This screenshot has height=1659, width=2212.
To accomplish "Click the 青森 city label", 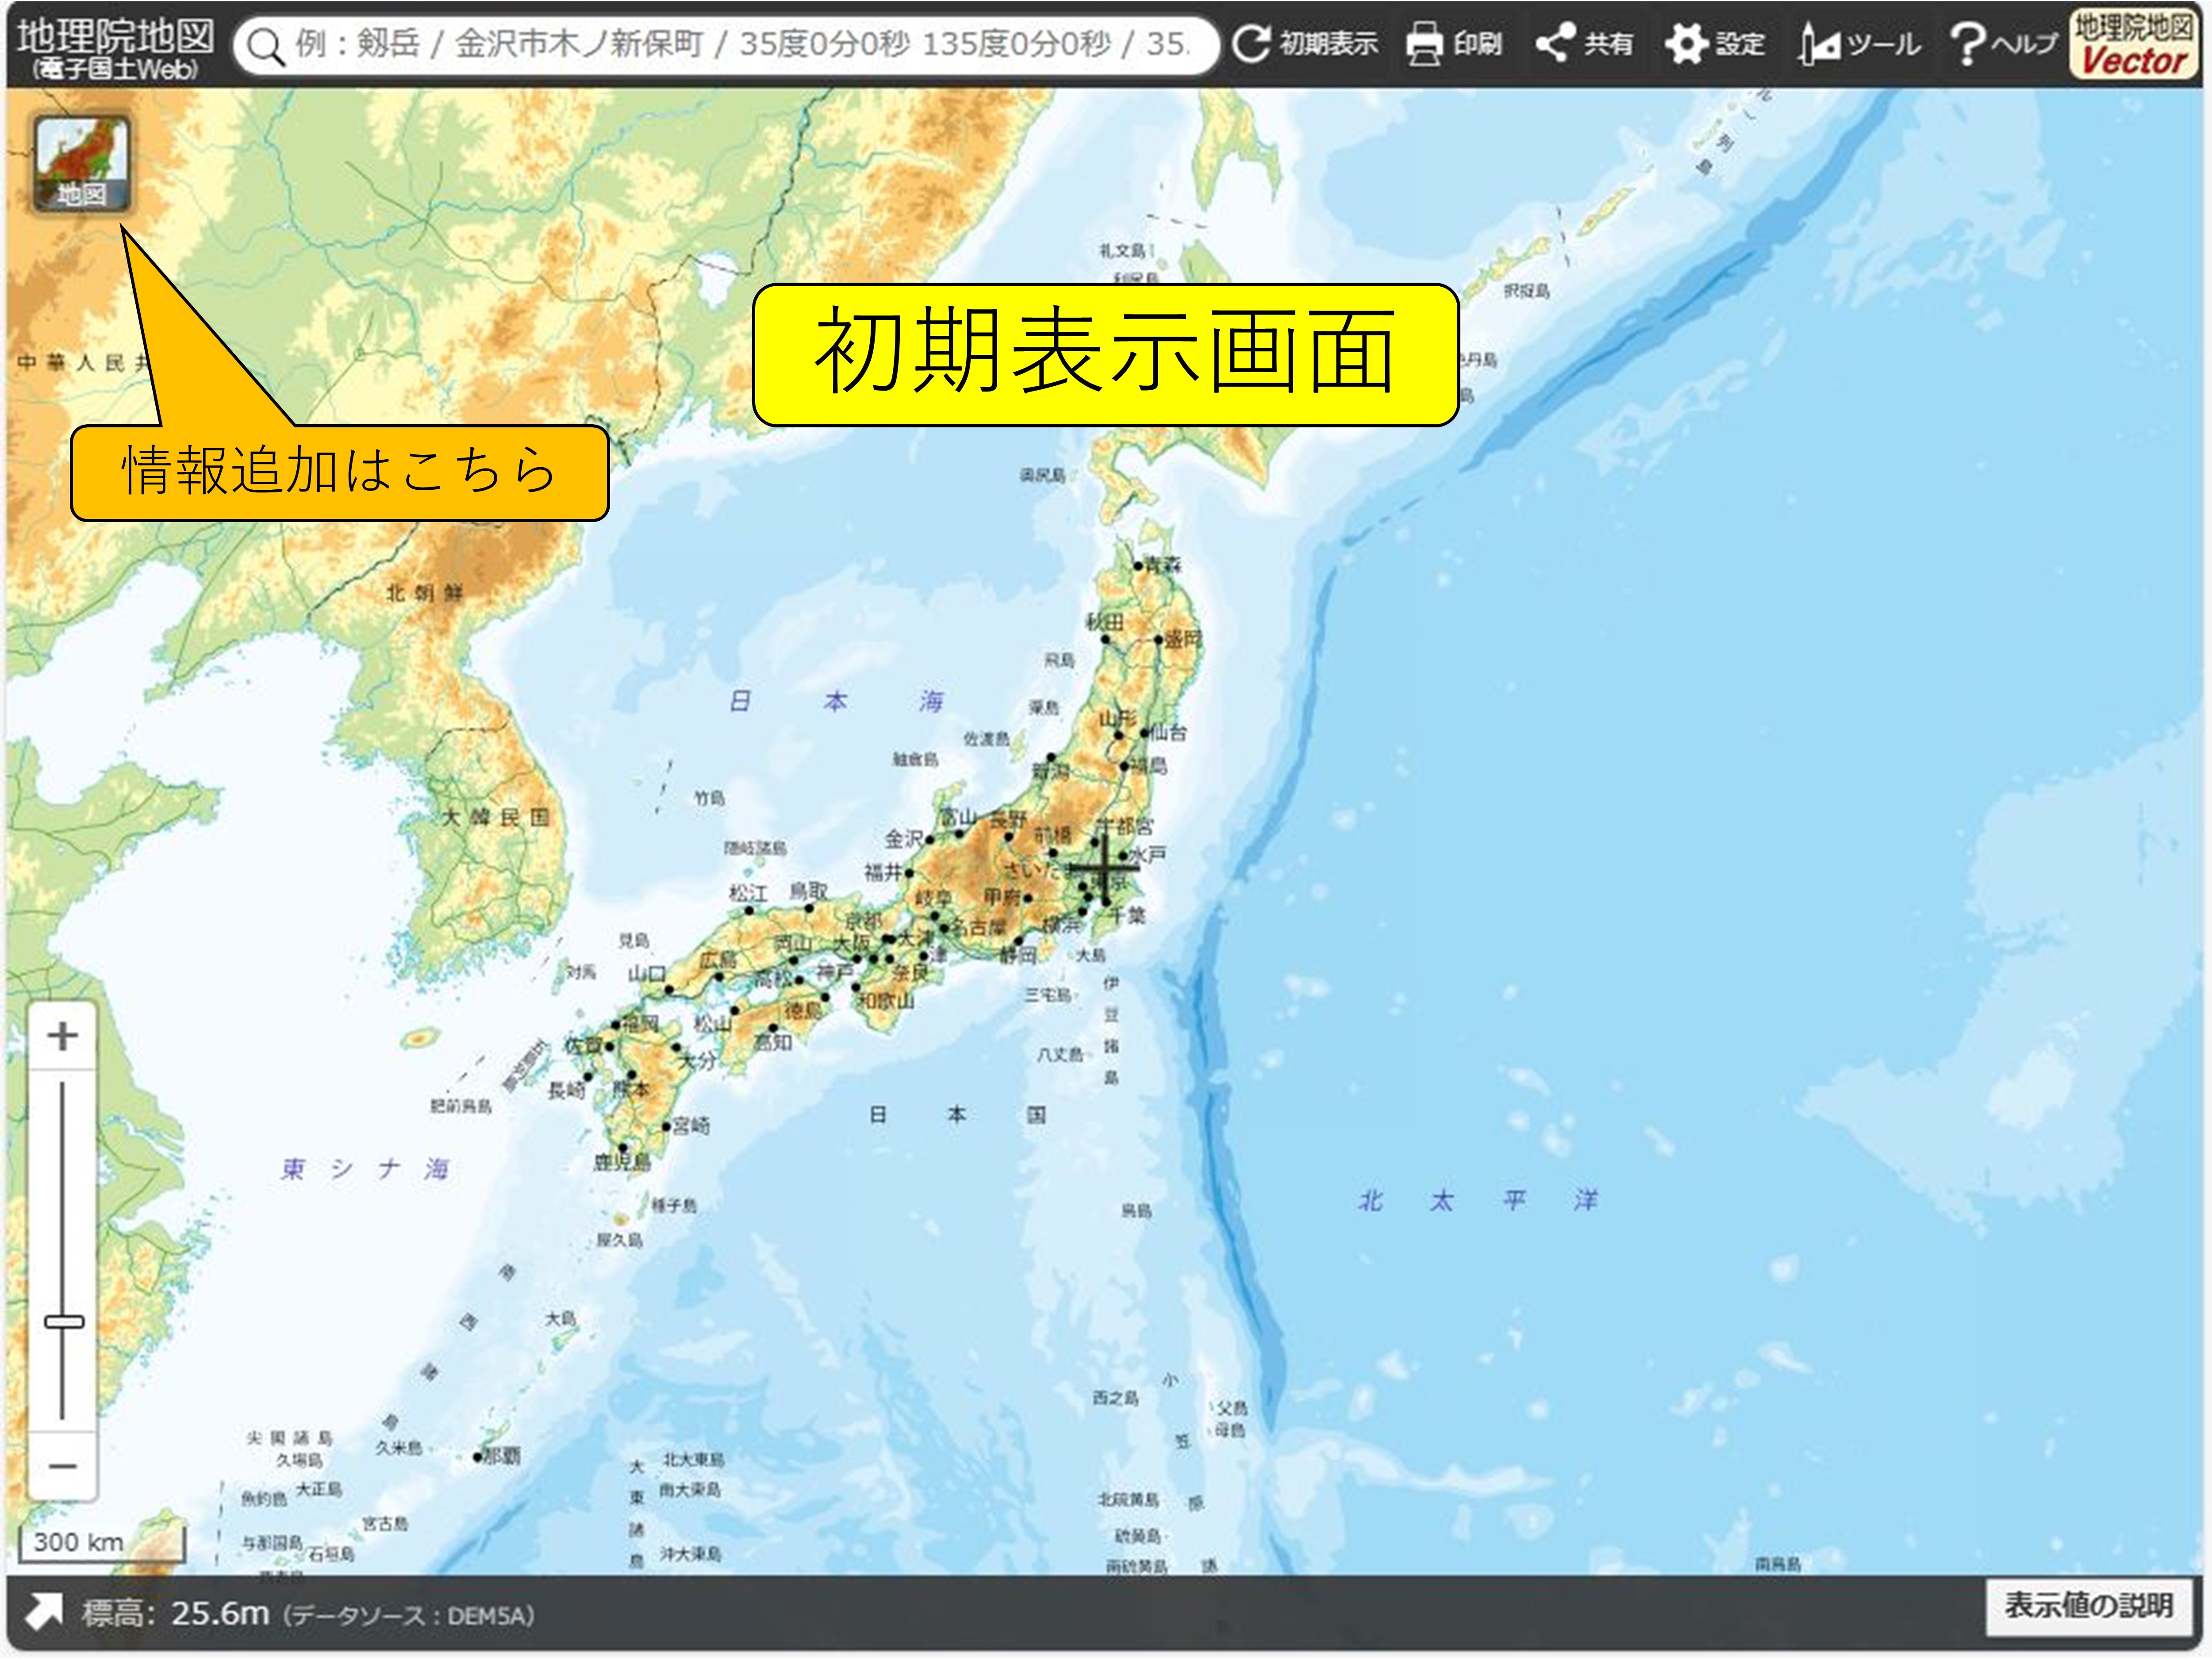I will pos(1162,565).
